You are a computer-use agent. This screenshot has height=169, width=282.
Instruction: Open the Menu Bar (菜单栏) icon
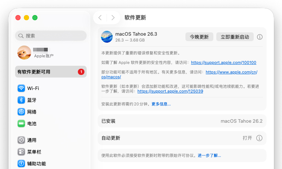point(21,152)
